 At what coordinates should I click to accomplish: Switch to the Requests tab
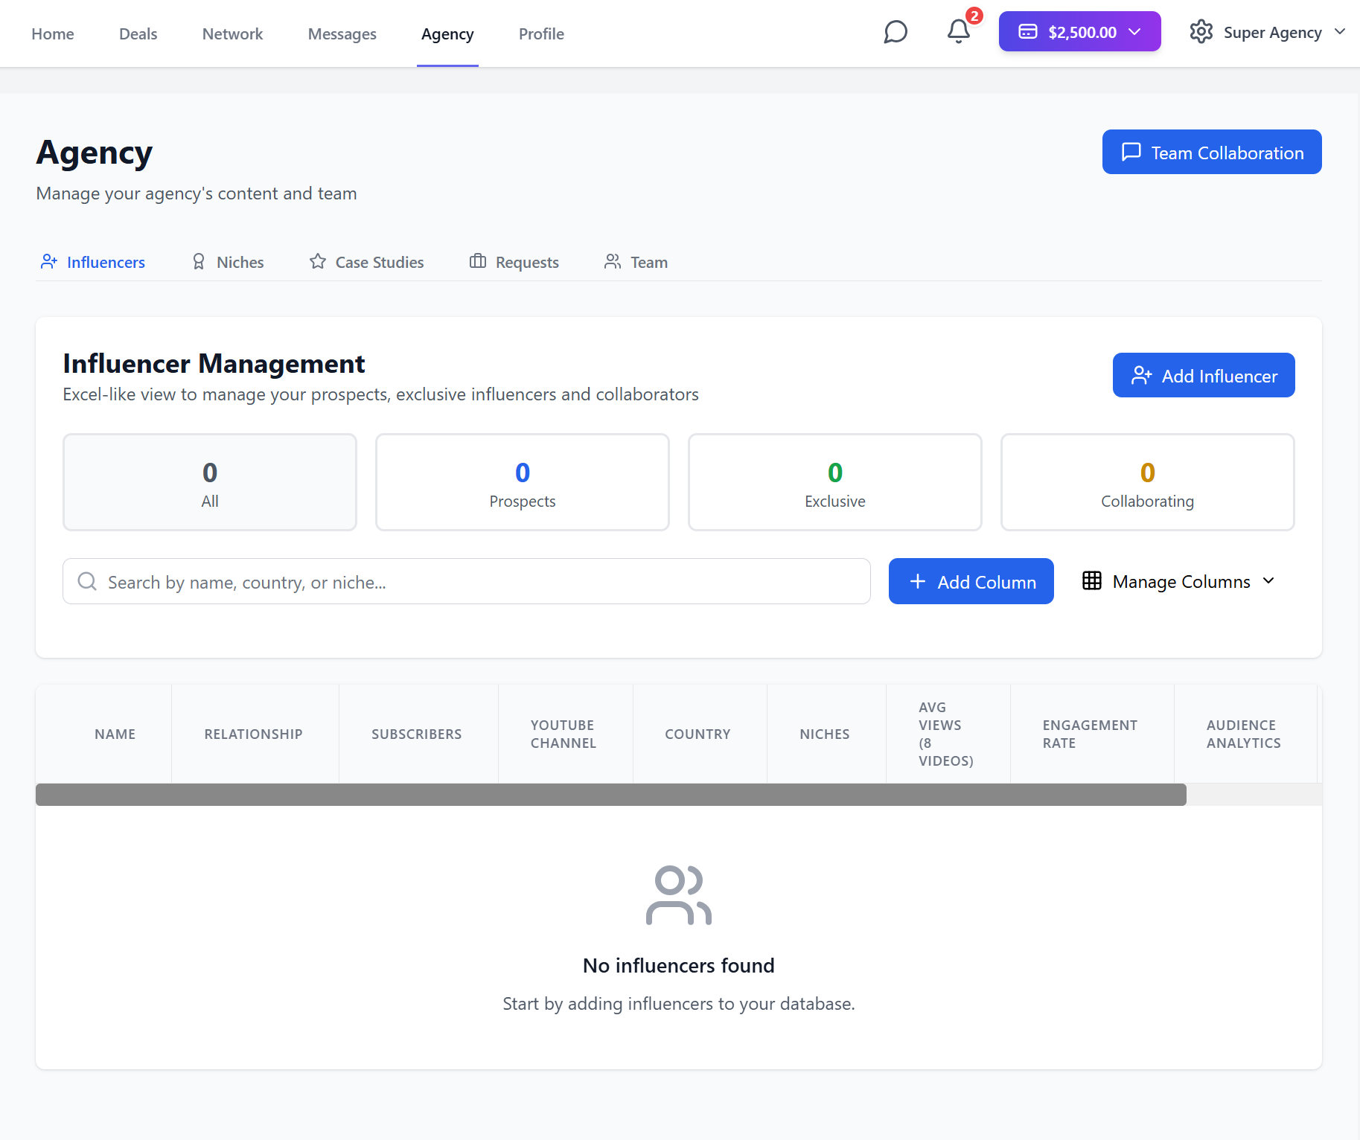(514, 262)
